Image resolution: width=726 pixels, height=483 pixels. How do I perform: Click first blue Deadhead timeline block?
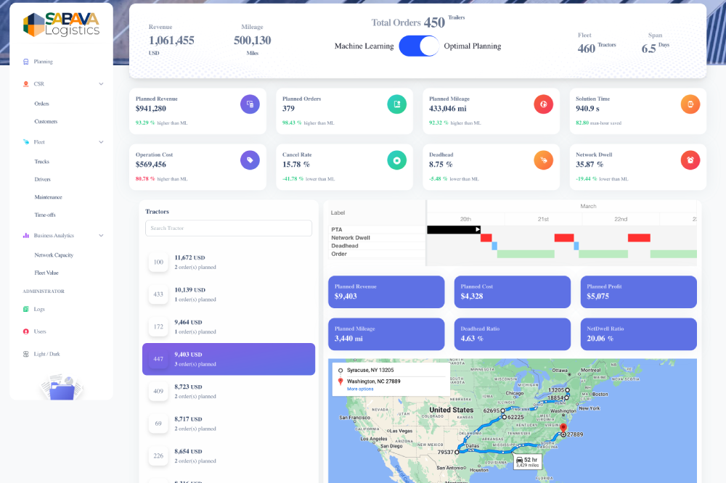point(494,246)
